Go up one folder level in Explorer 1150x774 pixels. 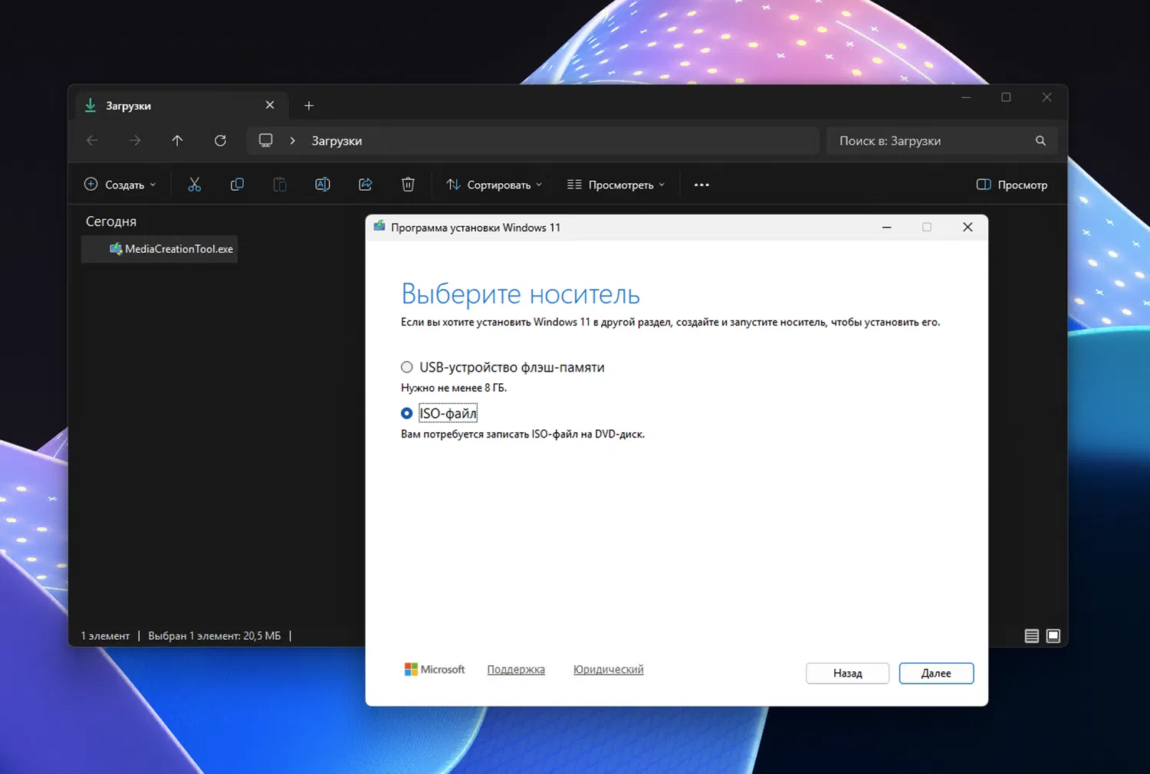tap(177, 140)
